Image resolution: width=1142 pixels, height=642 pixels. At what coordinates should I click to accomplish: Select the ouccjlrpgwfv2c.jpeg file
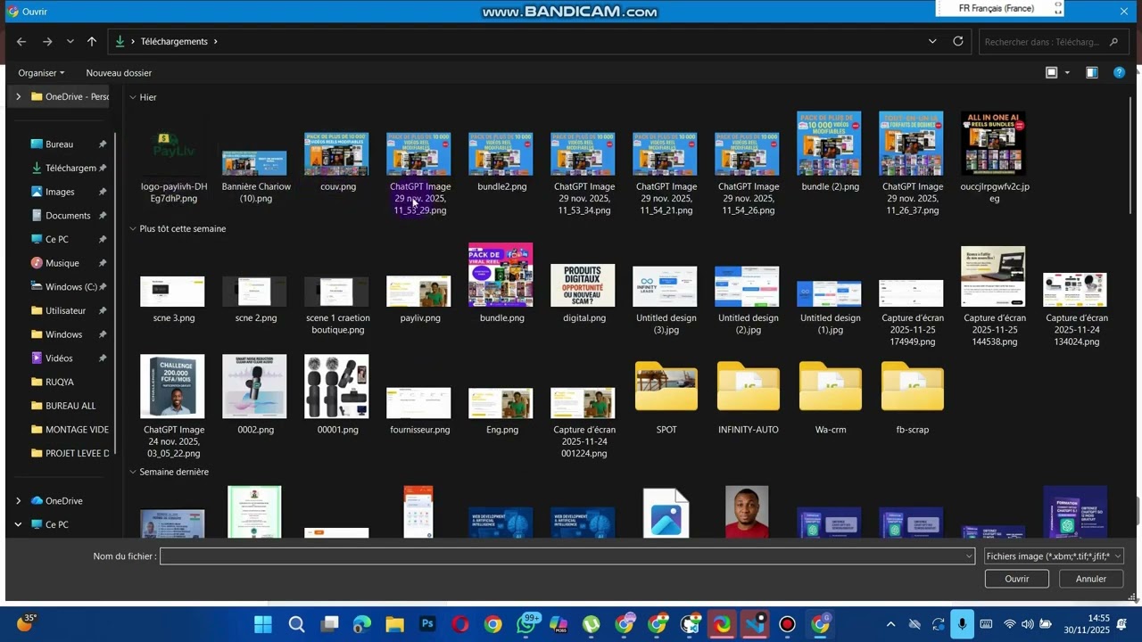coord(994,157)
